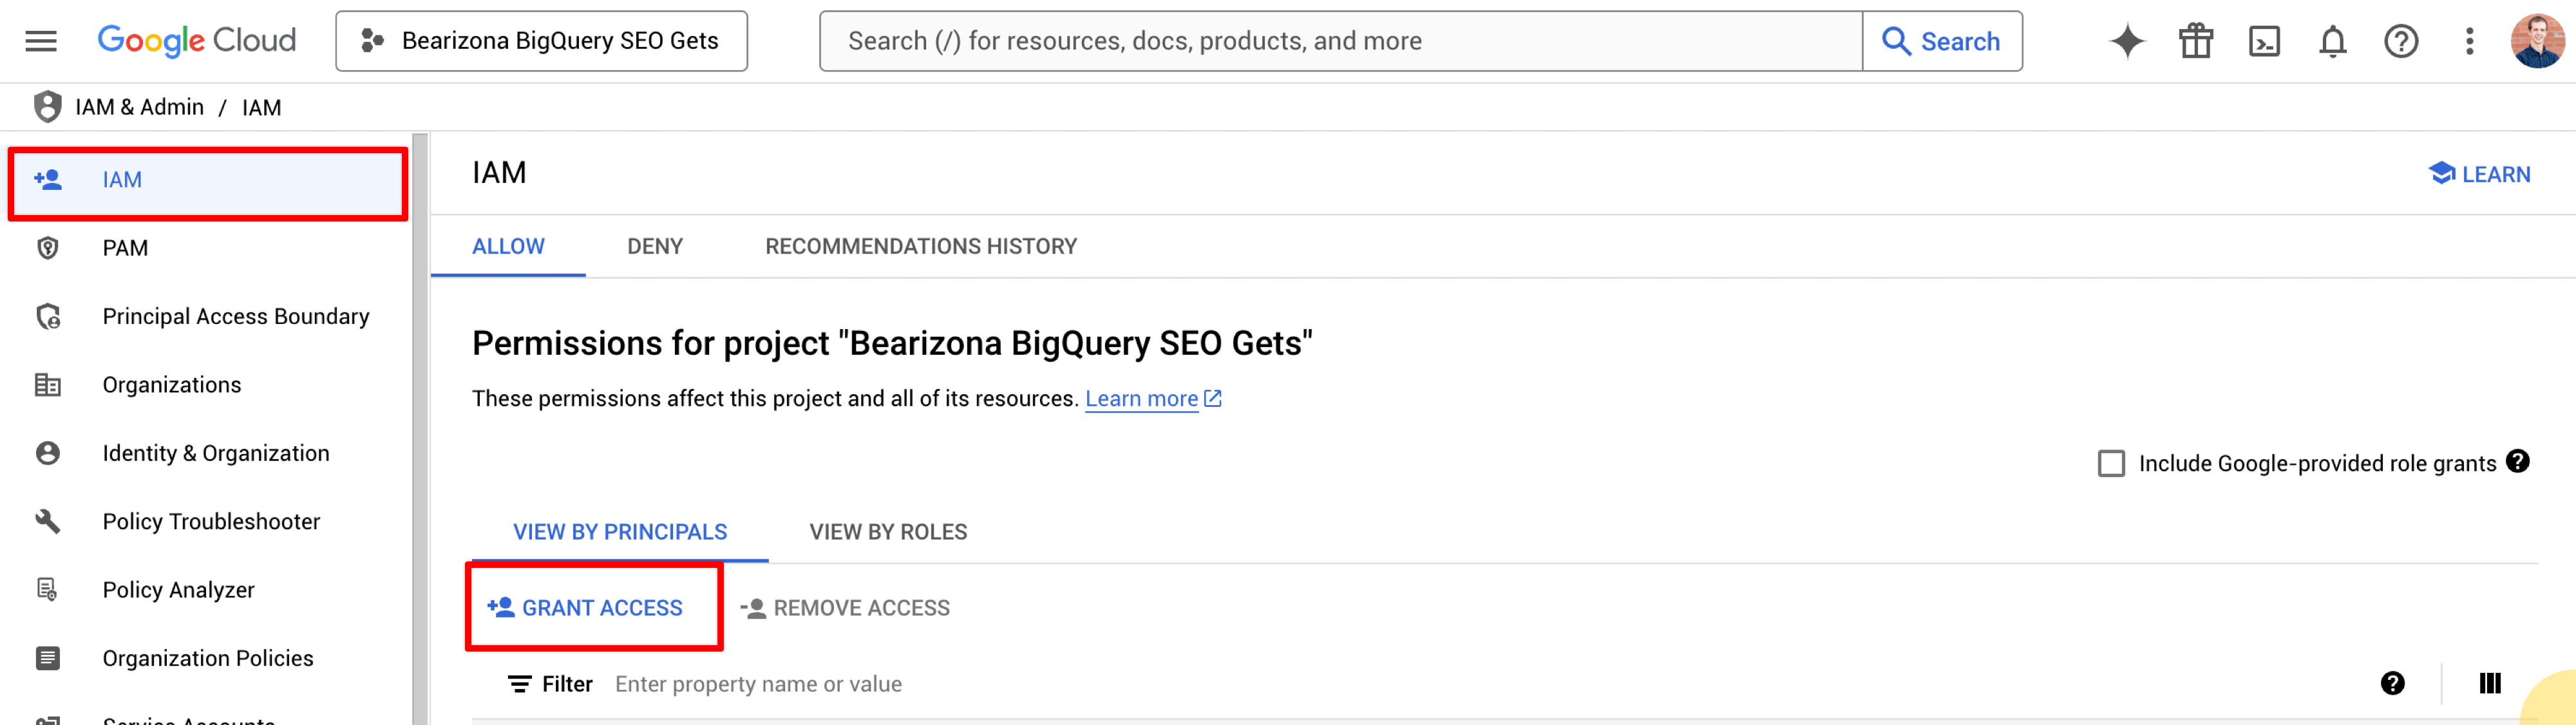Open the hamburger navigation menu
The width and height of the screenshot is (2576, 725).
(x=41, y=41)
